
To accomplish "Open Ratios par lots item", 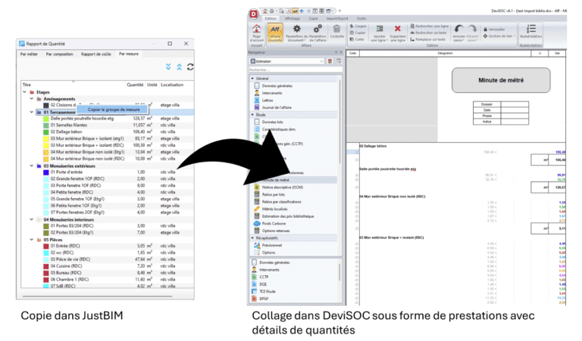I will (x=273, y=194).
